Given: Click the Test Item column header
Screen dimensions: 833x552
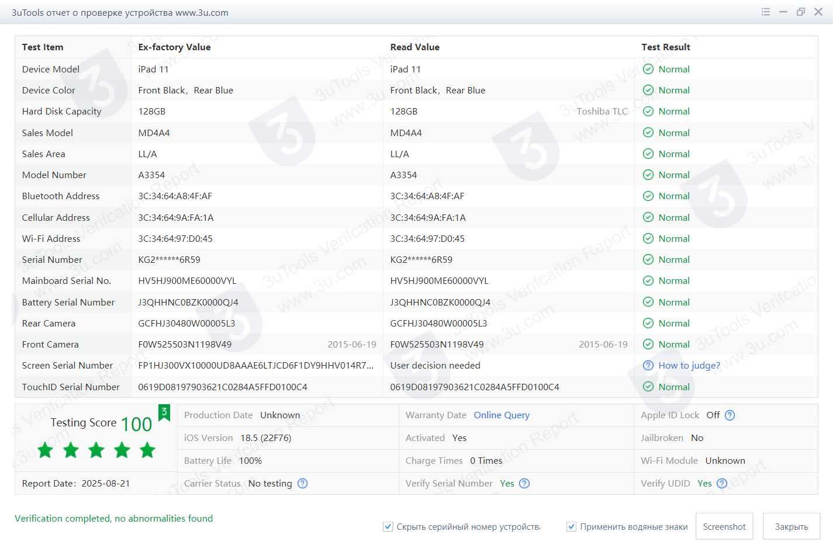Looking at the screenshot, I should (x=43, y=47).
